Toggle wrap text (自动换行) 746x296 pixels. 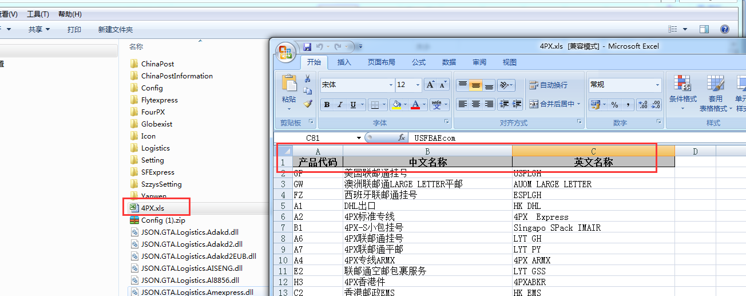(x=549, y=85)
